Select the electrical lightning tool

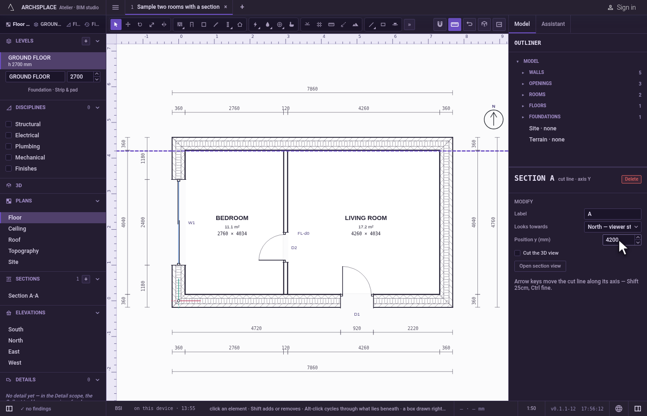point(256,24)
